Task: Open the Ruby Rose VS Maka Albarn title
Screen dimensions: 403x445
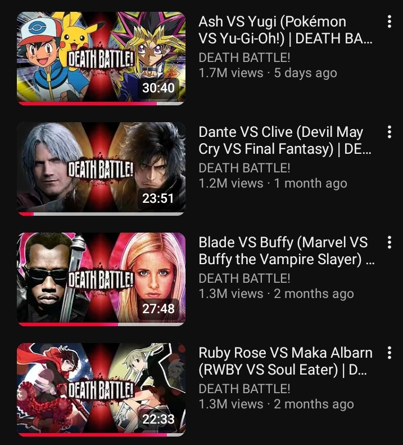Action: coord(286,361)
